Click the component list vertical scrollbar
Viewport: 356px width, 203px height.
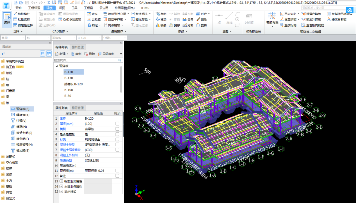point(121,79)
